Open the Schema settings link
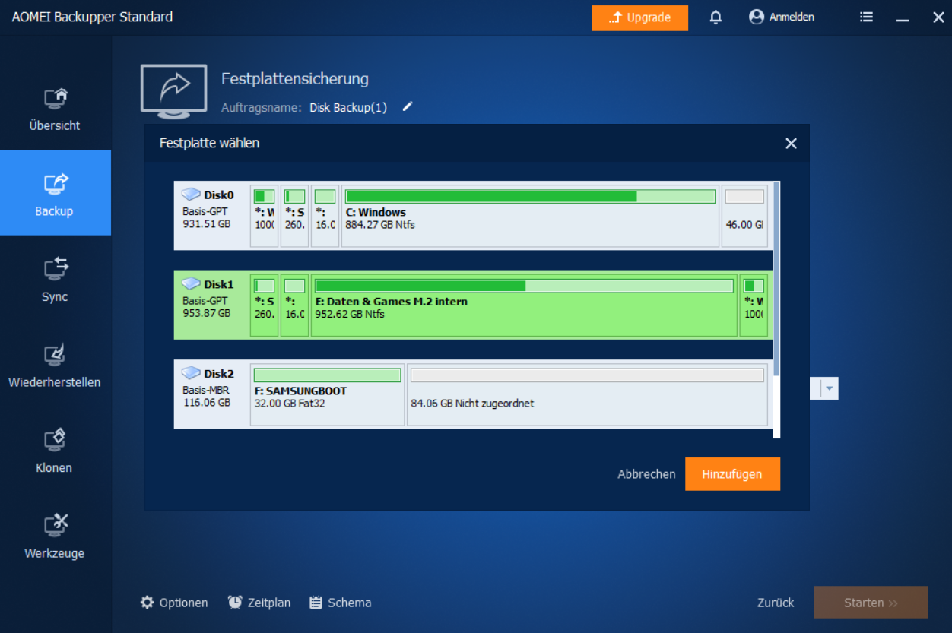Screen dimensions: 952x633 350,603
